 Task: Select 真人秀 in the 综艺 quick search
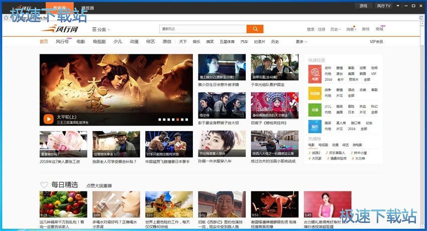click(341, 123)
